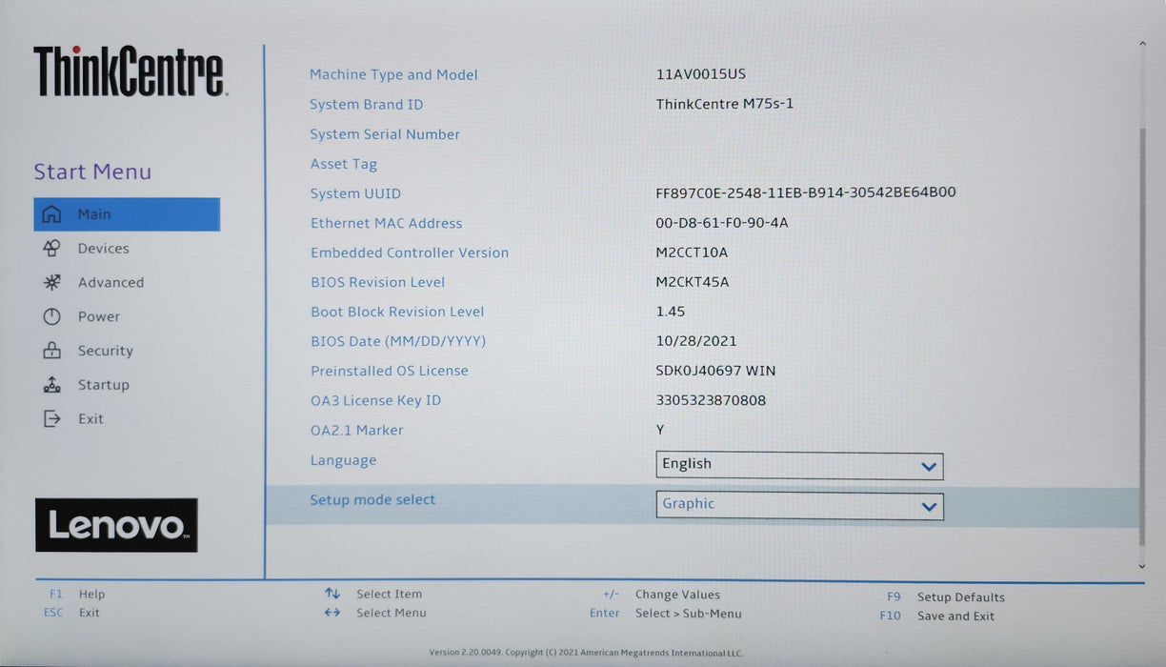The width and height of the screenshot is (1166, 667).
Task: Select the Main home icon
Action: 54,213
